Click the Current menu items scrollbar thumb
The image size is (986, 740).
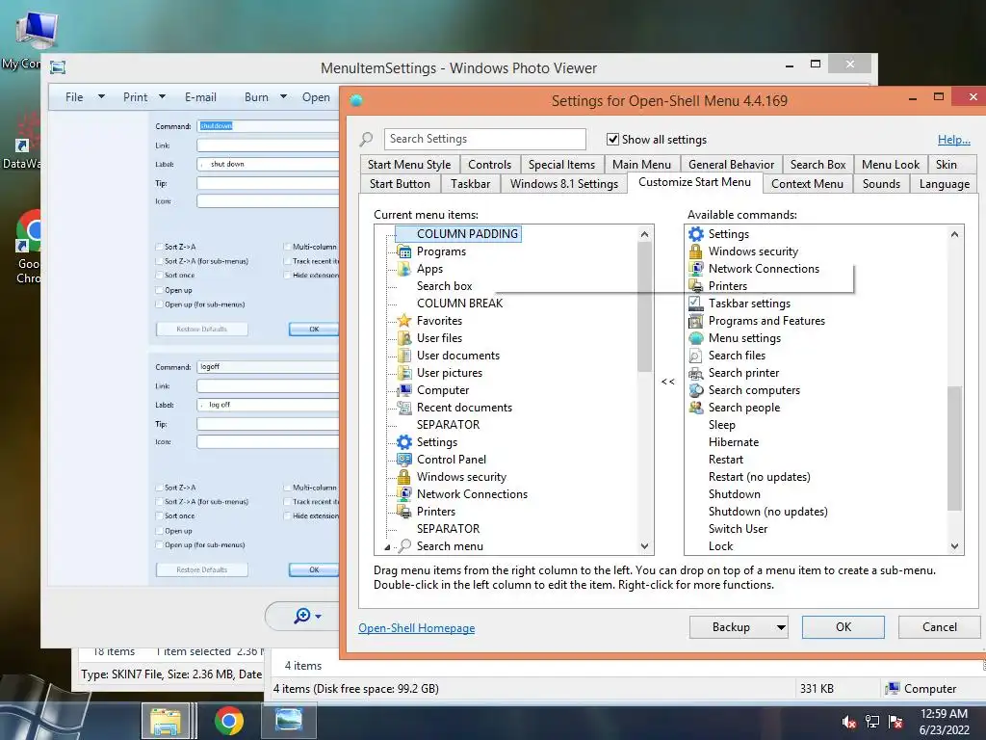(644, 306)
